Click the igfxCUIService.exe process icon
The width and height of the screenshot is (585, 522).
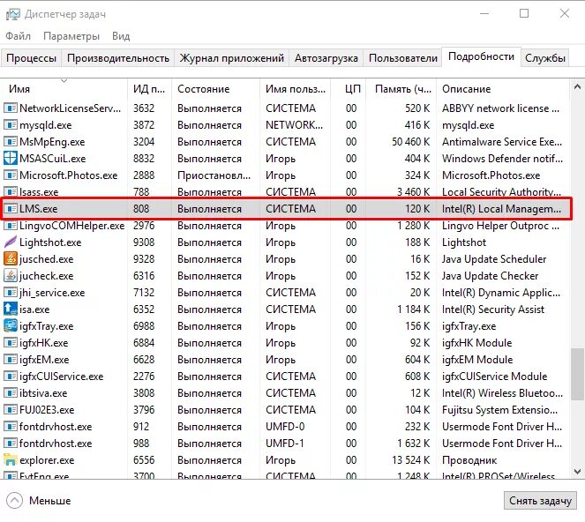click(x=10, y=377)
